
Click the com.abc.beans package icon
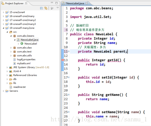pyautogui.click(x=14, y=36)
